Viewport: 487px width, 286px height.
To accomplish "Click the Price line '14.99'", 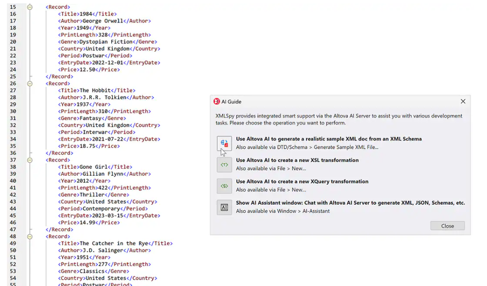I will coord(89,222).
